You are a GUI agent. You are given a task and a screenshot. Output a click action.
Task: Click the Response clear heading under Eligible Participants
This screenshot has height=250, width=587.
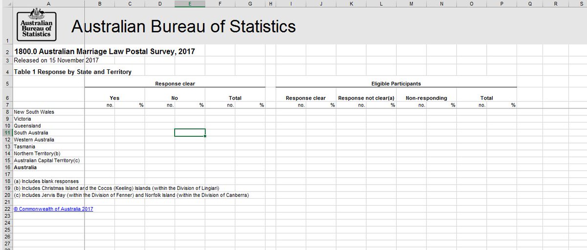[306, 98]
